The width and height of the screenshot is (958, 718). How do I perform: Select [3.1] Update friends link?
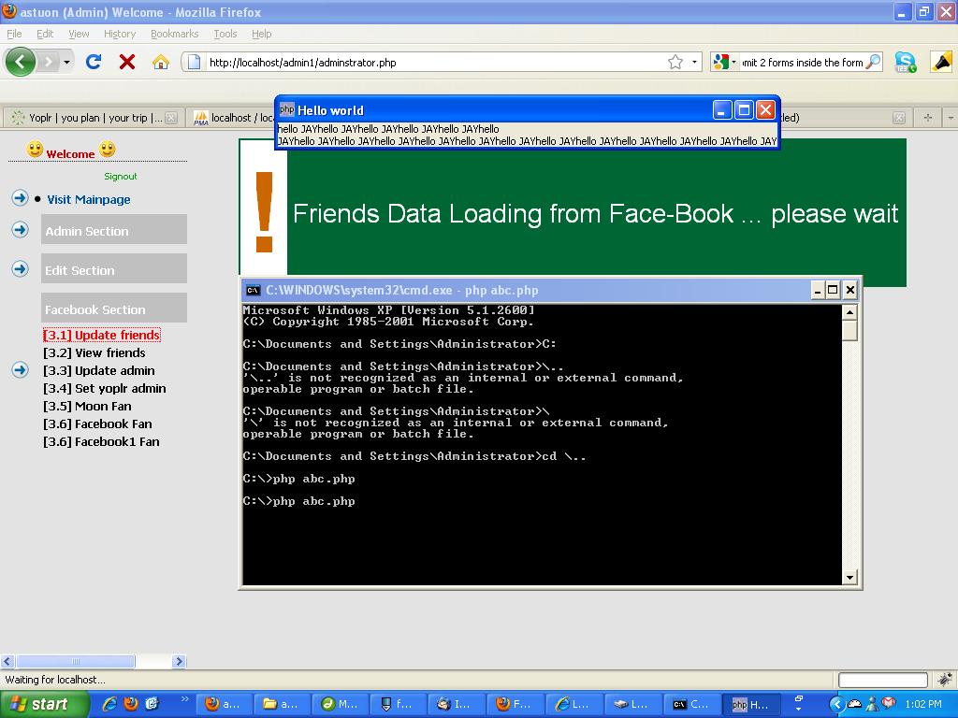tap(101, 336)
